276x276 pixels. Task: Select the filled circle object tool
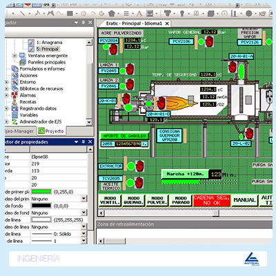point(248,13)
